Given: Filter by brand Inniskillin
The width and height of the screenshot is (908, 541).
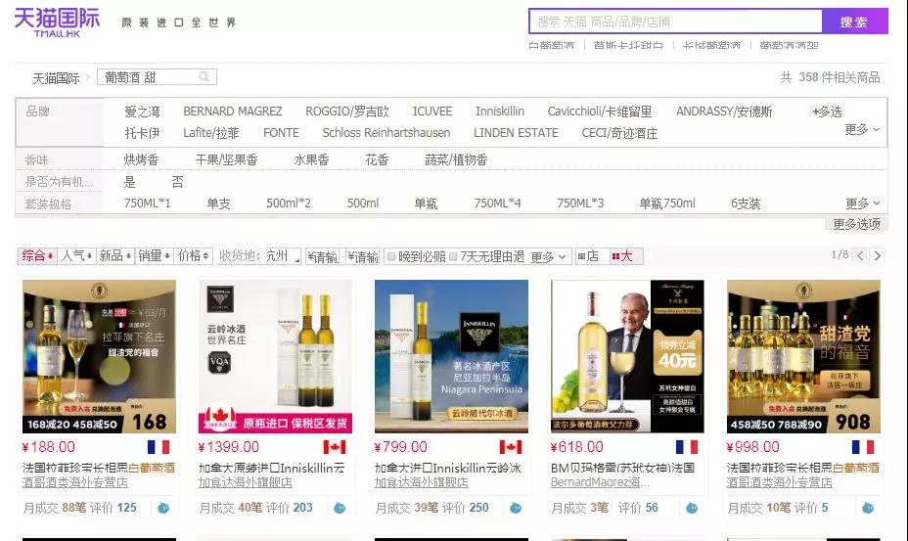Looking at the screenshot, I should point(500,112).
